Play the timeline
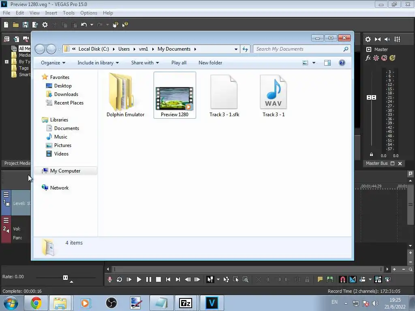415x311 pixels. [x=139, y=279]
